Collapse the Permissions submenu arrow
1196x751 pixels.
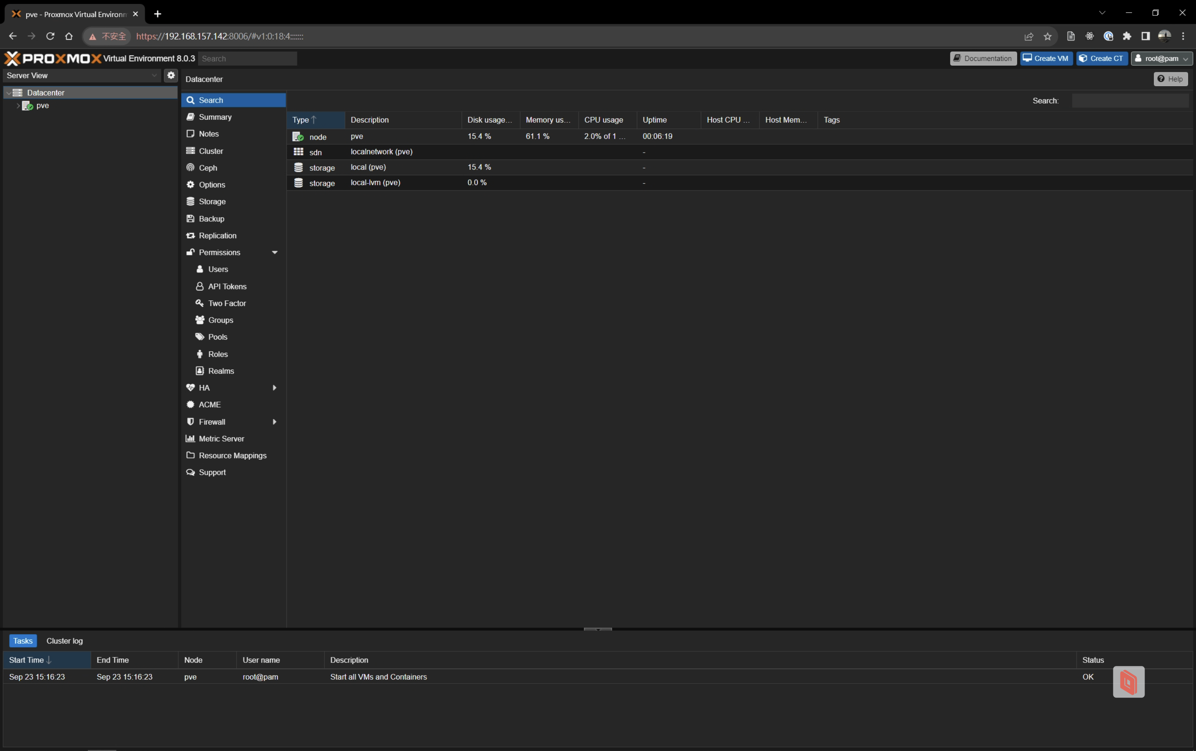pos(274,253)
